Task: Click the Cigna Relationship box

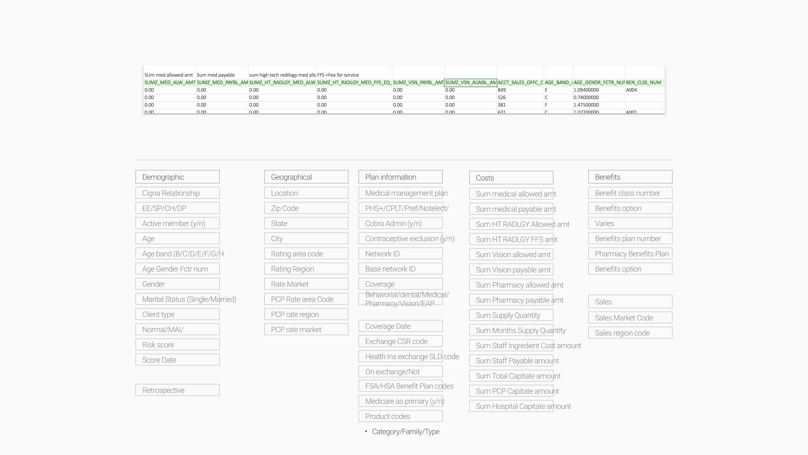Action: tap(178, 193)
